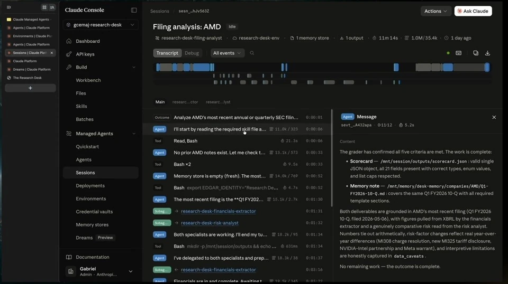This screenshot has width=508, height=284.
Task: Click the Managed Agents icon
Action: coord(69,134)
